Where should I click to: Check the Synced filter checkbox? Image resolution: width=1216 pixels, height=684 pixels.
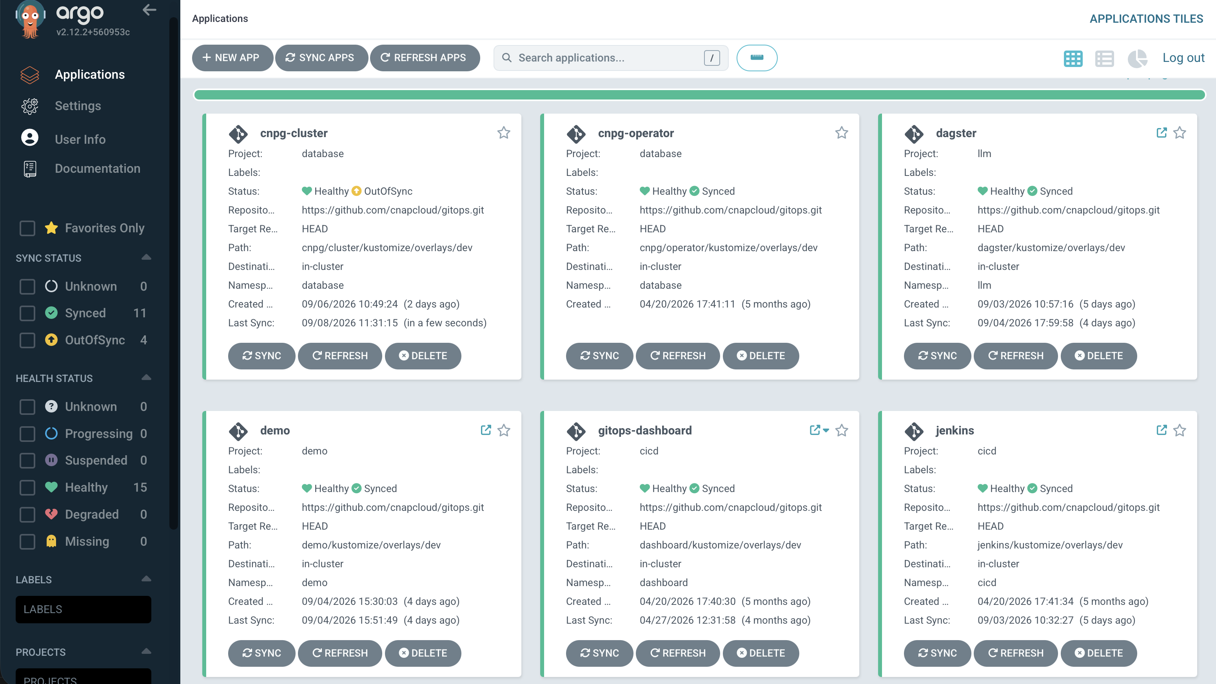(27, 313)
